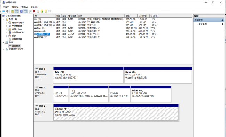The image size is (226, 137).
Task: Select 磁盘管理 in the tree
Action: (16, 46)
